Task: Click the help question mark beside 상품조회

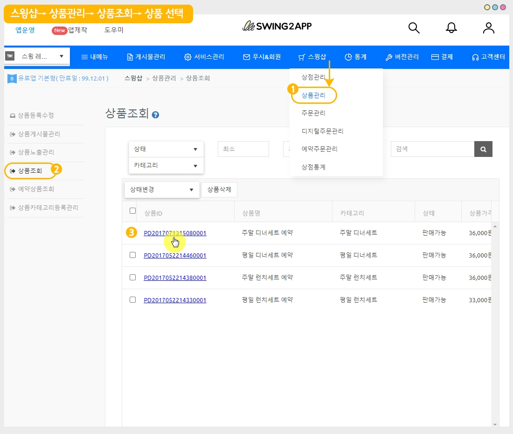Action: pos(156,115)
